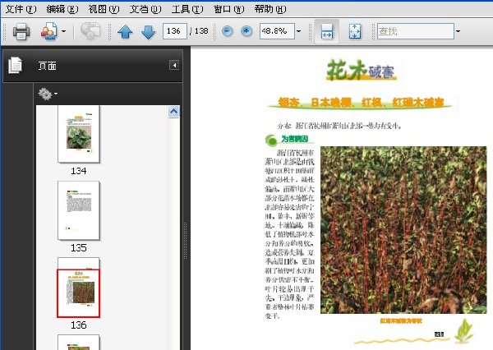493x350 pixels.
Task: Open the 视图 (View) menu
Action: (104, 9)
